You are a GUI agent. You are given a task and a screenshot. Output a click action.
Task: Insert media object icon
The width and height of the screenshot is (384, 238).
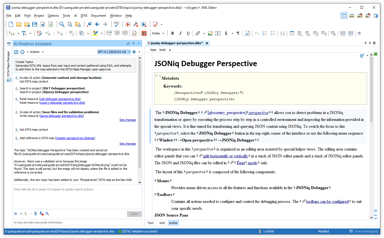coord(218,33)
